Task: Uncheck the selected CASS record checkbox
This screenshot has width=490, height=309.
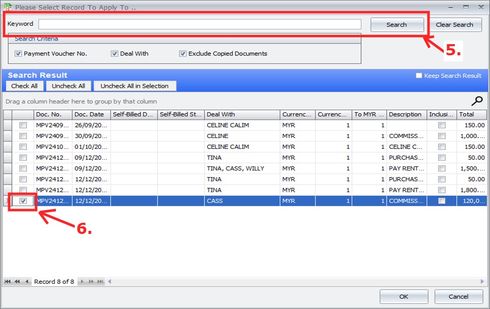Action: tap(23, 201)
